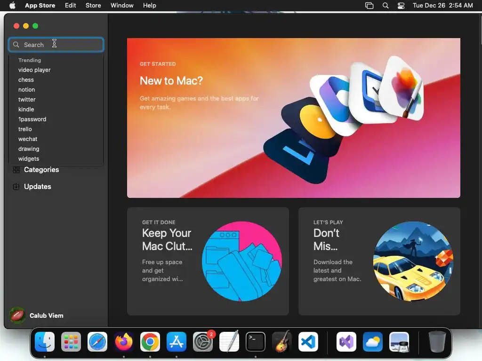Launch GarageBand from the dock

pos(282,342)
